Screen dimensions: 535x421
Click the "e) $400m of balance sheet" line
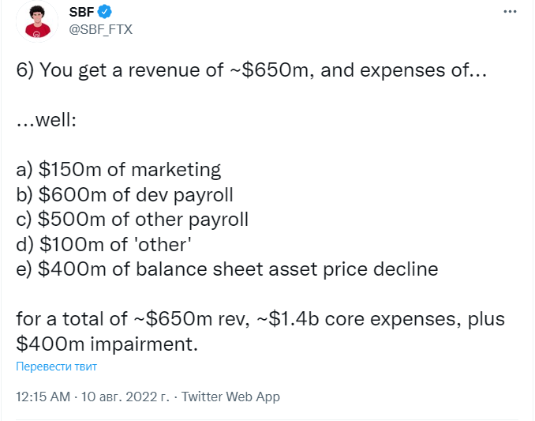tap(158, 269)
